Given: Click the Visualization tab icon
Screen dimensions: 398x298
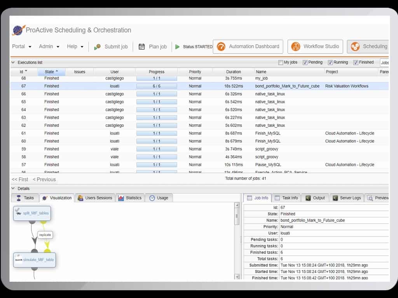Looking at the screenshot, I should coord(45,198).
